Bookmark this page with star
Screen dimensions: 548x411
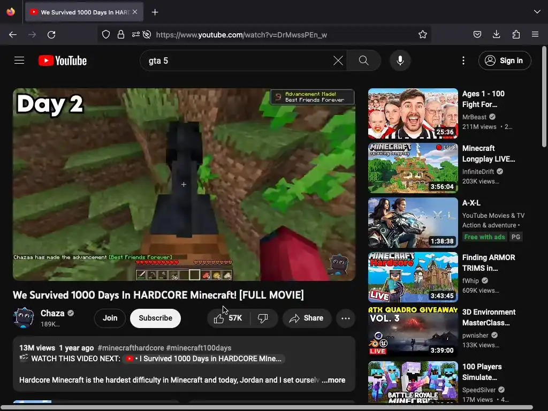[423, 34]
